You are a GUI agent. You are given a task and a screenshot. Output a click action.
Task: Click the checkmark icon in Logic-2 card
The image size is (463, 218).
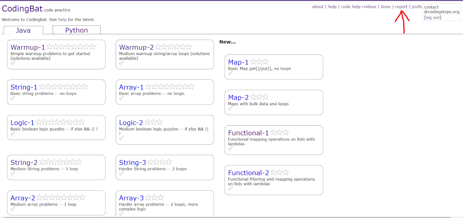pos(121,138)
